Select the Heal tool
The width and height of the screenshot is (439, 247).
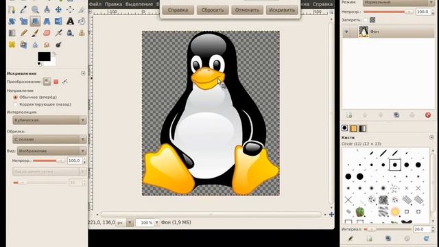[12, 45]
